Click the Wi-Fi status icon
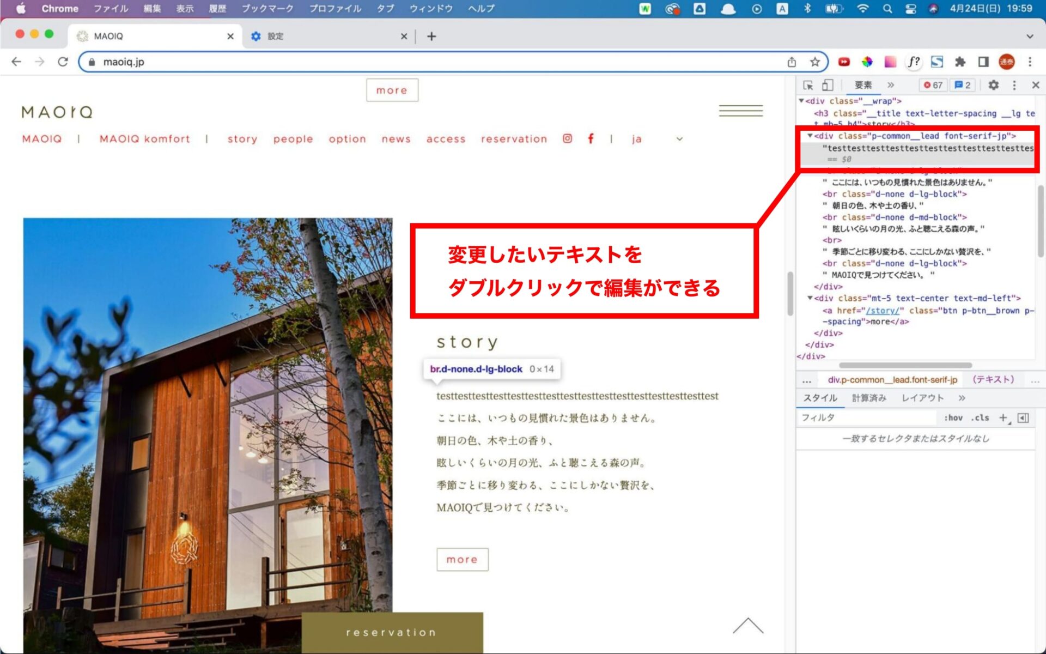The width and height of the screenshot is (1046, 654). [x=862, y=8]
